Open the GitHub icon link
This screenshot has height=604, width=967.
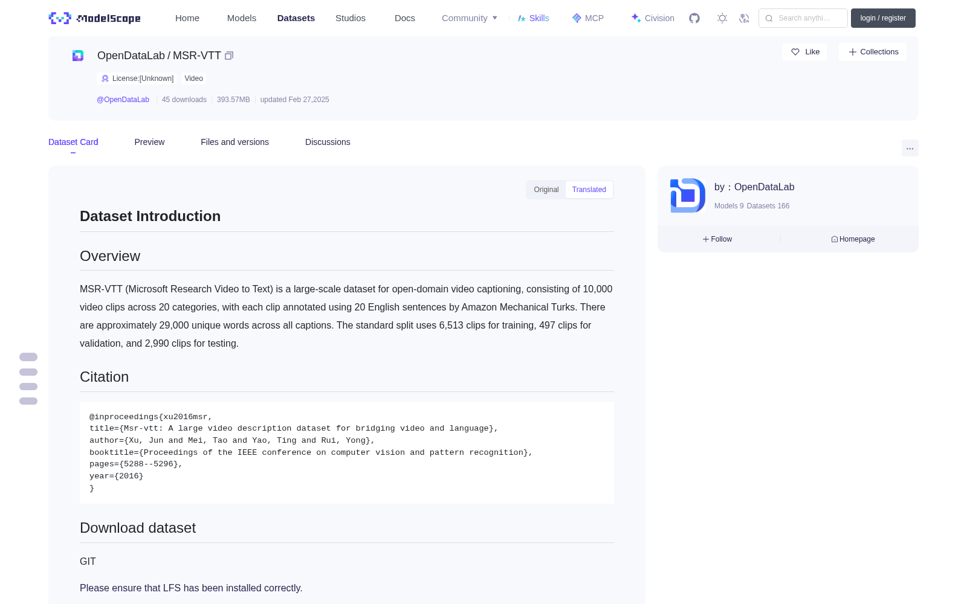[694, 18]
